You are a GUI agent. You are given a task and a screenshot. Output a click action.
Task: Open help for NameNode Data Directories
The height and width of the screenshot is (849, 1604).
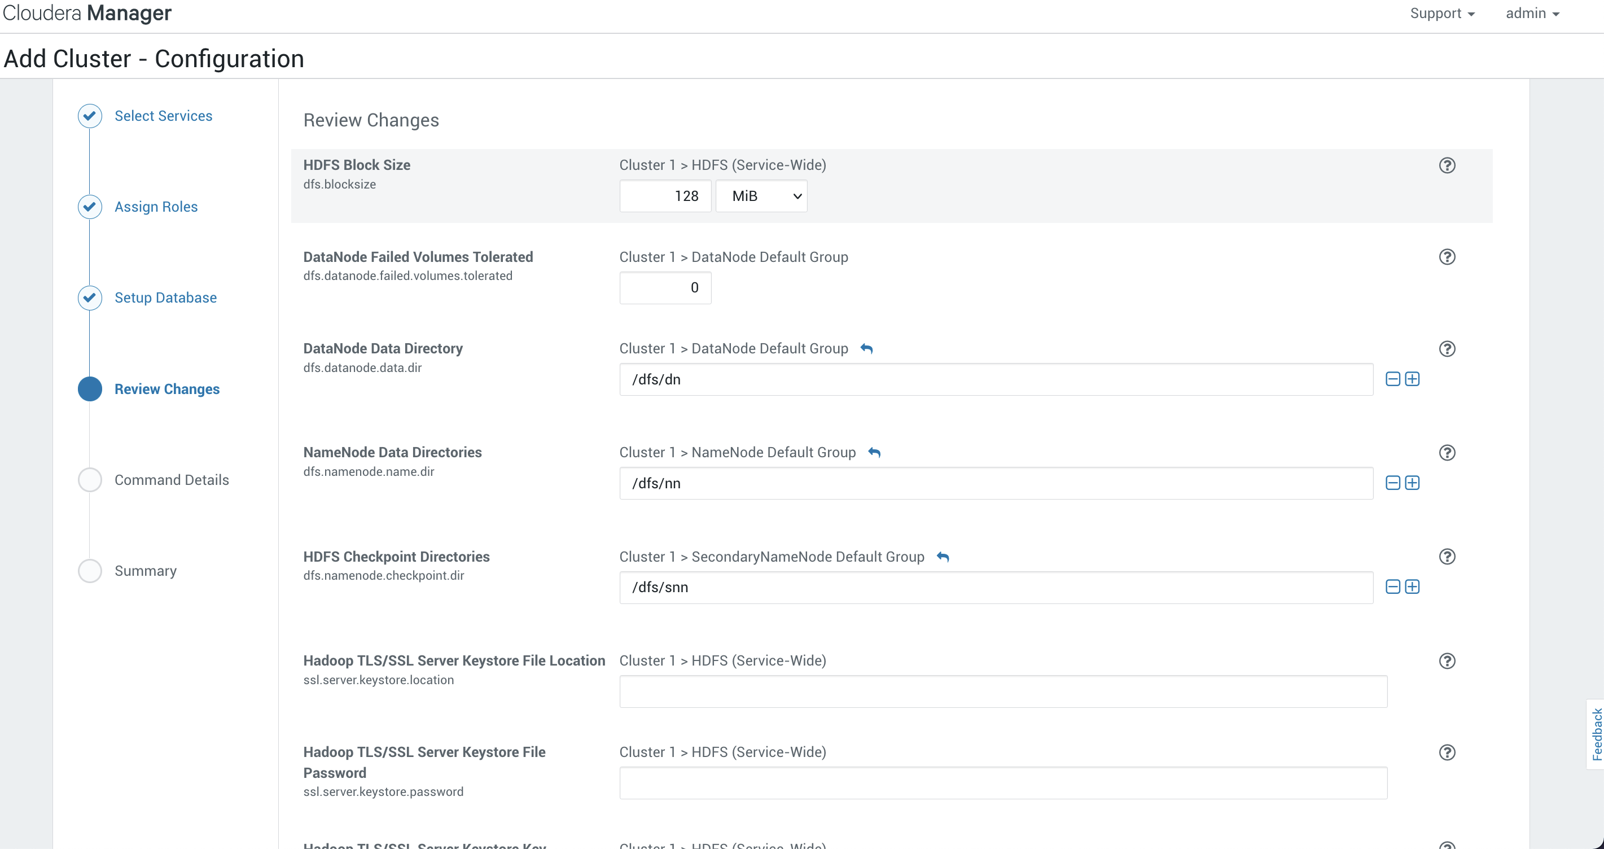tap(1447, 452)
